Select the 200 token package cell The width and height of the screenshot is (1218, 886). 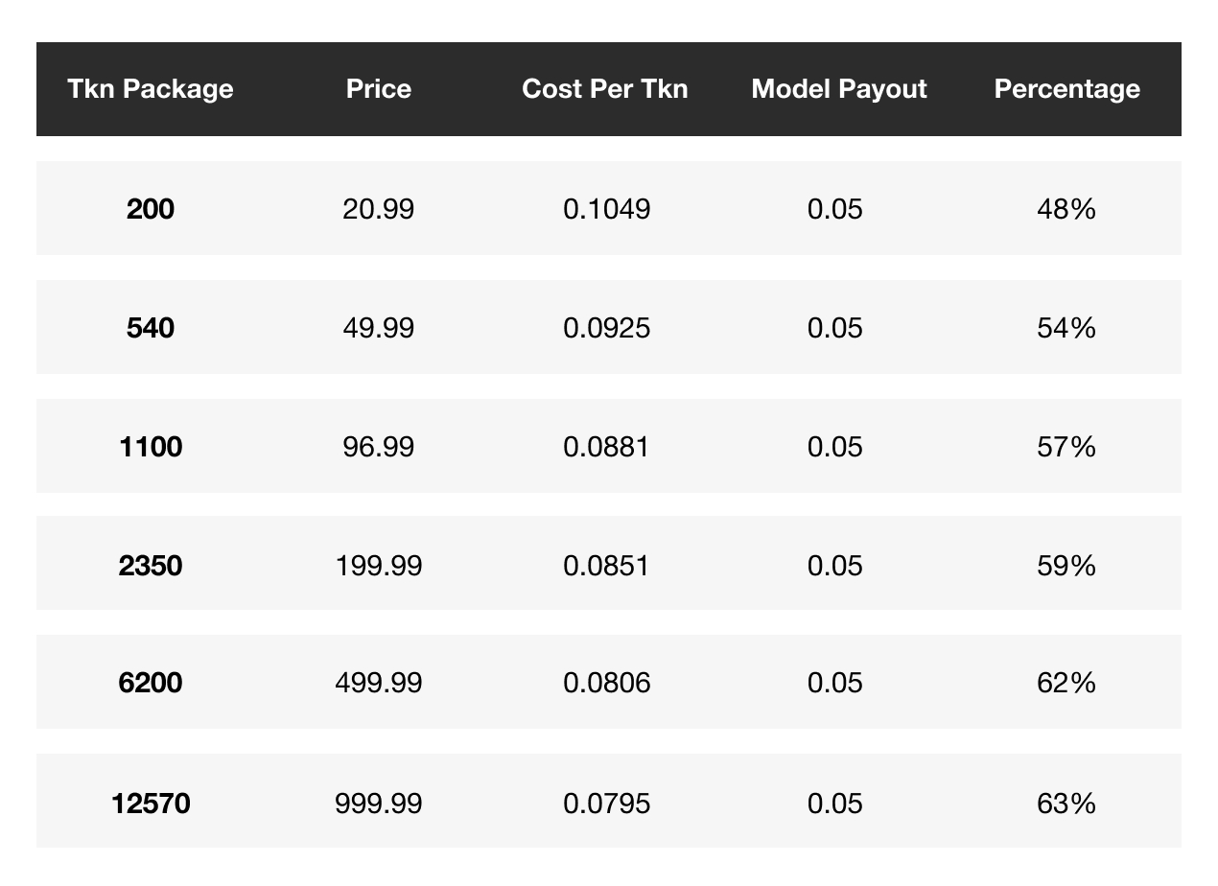(x=151, y=209)
